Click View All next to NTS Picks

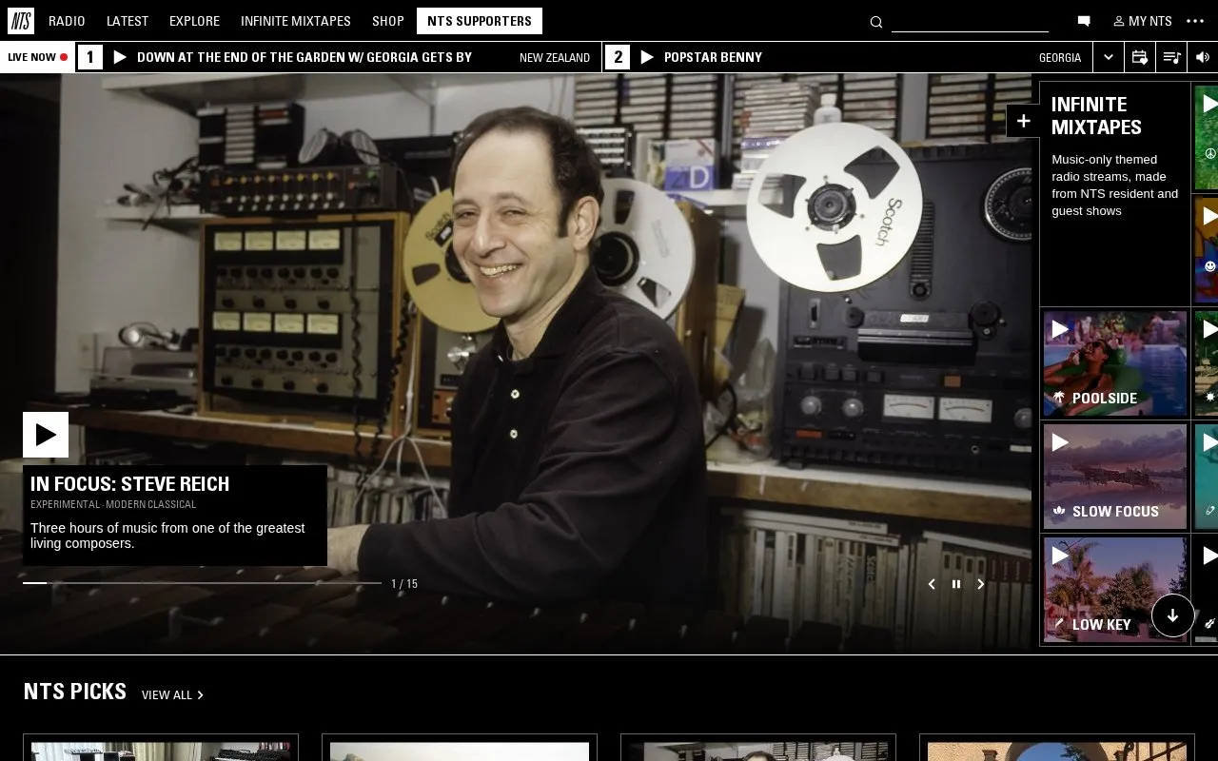[172, 695]
